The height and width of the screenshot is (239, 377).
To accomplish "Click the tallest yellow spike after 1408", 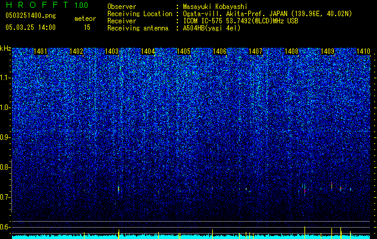I will (x=304, y=232).
